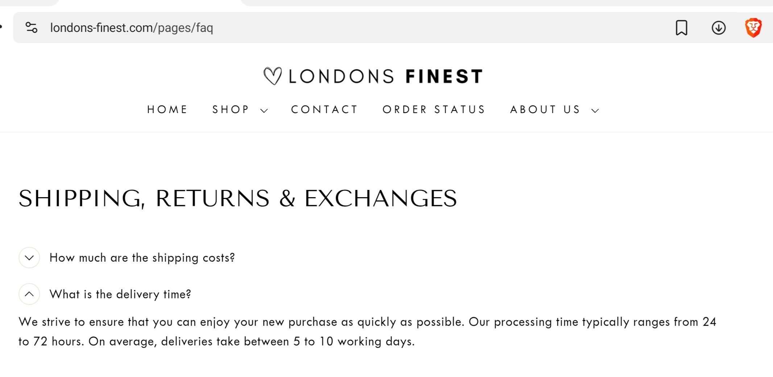
Task: Click the londons-finest.com URL in address bar
Action: [x=131, y=28]
